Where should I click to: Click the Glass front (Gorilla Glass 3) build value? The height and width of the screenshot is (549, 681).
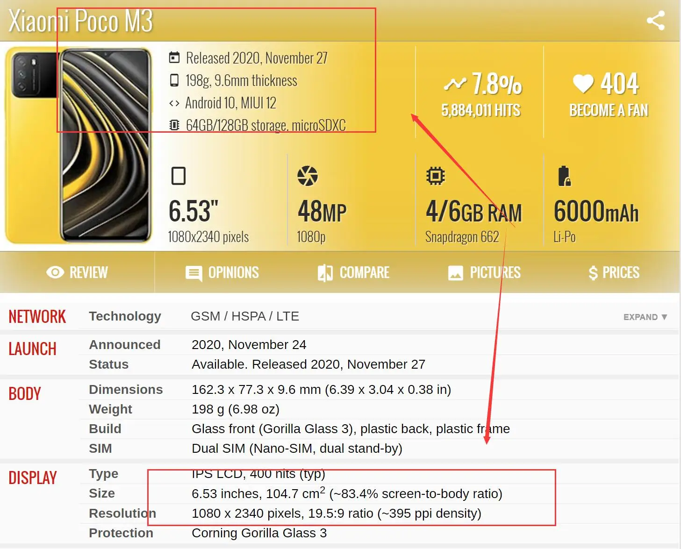(x=351, y=429)
